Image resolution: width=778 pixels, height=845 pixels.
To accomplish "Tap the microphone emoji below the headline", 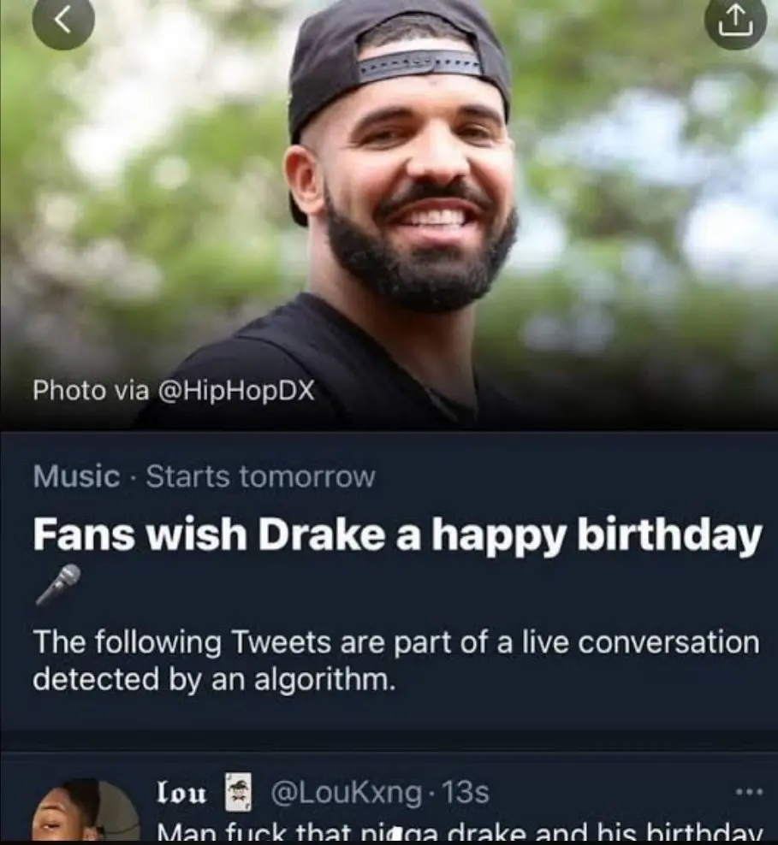I will 58,585.
